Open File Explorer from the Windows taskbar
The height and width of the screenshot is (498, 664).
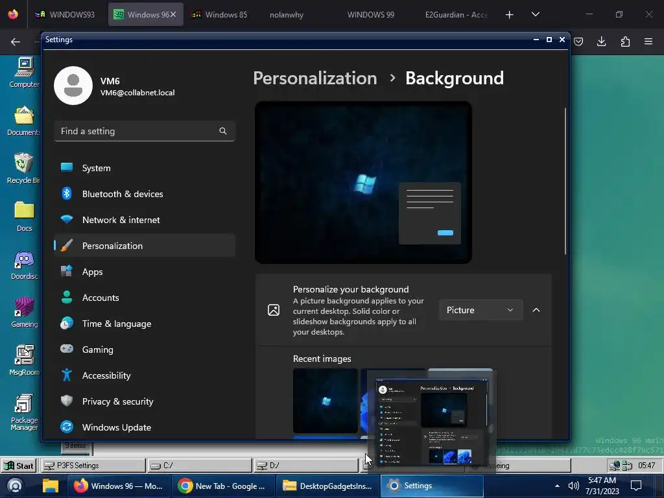coord(51,486)
